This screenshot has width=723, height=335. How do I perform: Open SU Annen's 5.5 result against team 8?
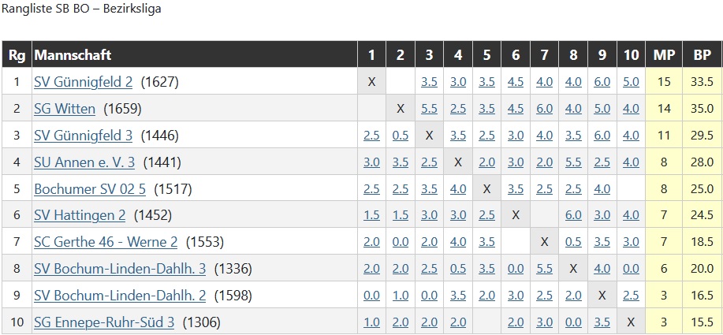[573, 162]
